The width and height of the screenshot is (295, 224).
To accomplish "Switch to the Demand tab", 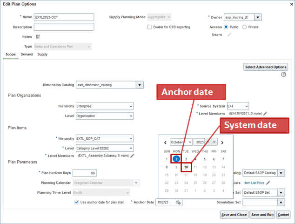I will [x=27, y=54].
